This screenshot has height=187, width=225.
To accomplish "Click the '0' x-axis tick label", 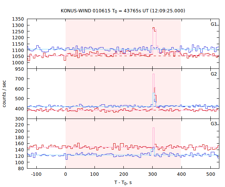I will [65, 174].
